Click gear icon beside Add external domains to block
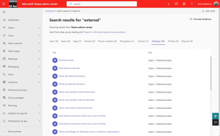 coord(55,124)
